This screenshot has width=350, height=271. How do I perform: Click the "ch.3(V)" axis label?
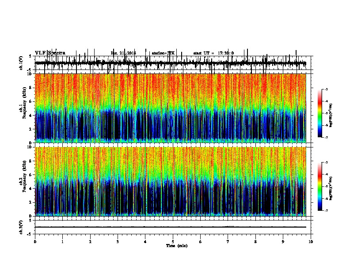pyautogui.click(x=21, y=227)
